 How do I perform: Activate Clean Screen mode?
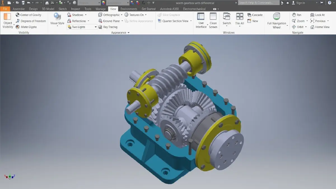[x=213, y=20]
